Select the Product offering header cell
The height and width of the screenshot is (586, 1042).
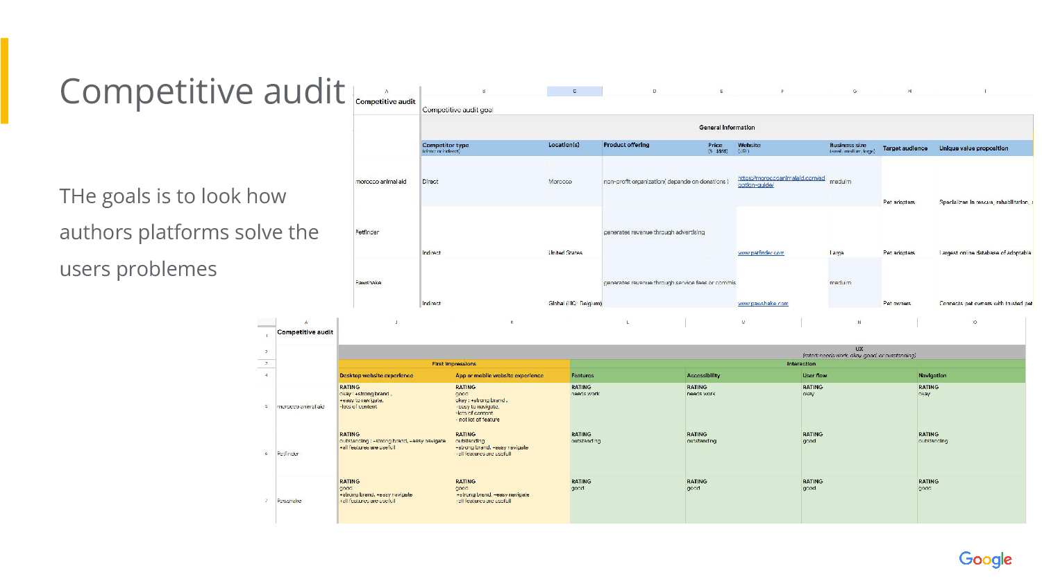pos(626,145)
